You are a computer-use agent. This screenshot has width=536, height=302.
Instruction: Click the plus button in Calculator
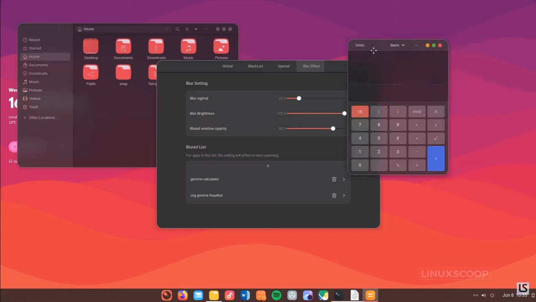(417, 165)
